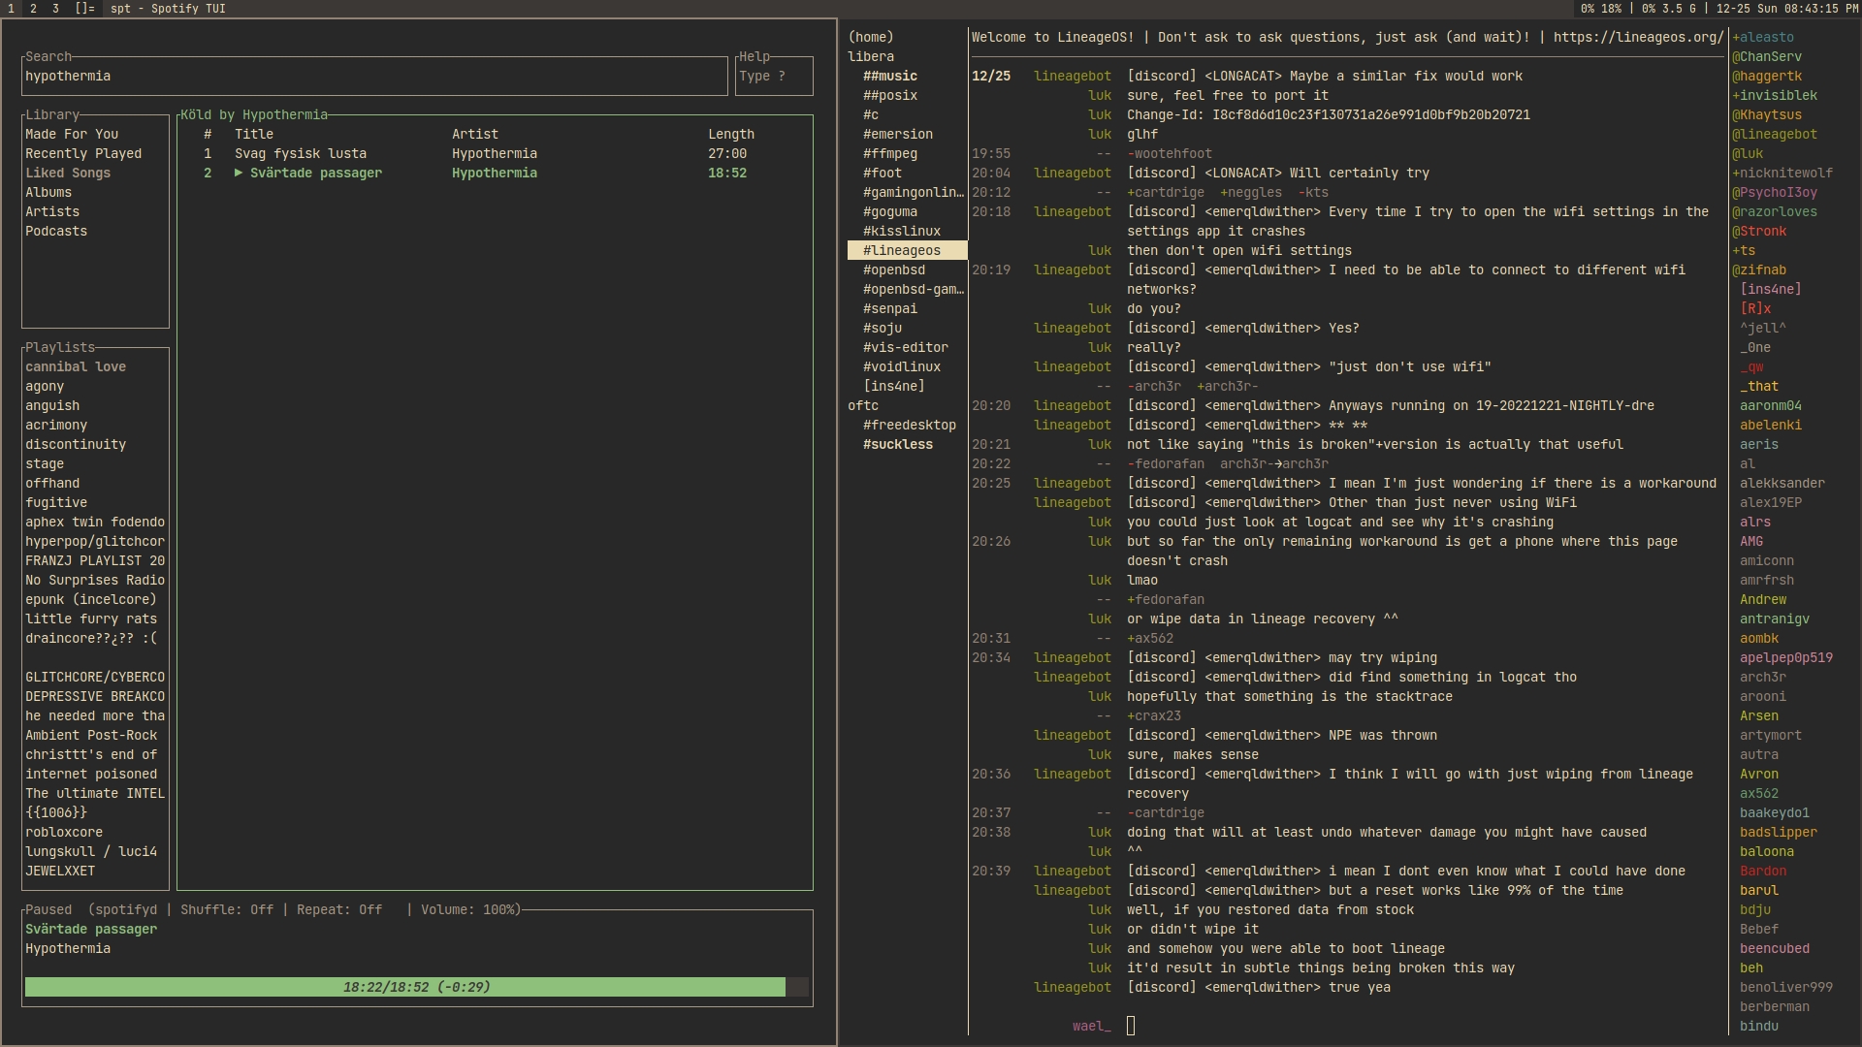Switch to #freedesktop channel

point(910,425)
